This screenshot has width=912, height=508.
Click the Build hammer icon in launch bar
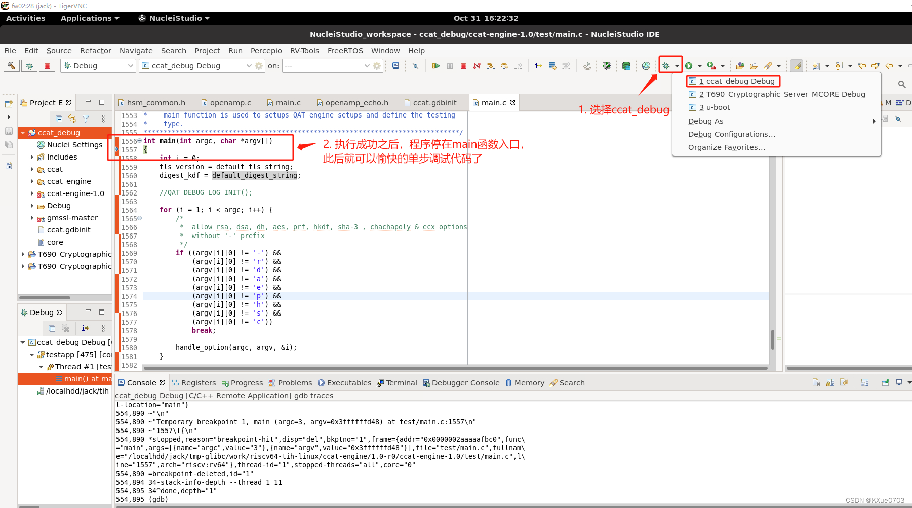click(x=11, y=66)
